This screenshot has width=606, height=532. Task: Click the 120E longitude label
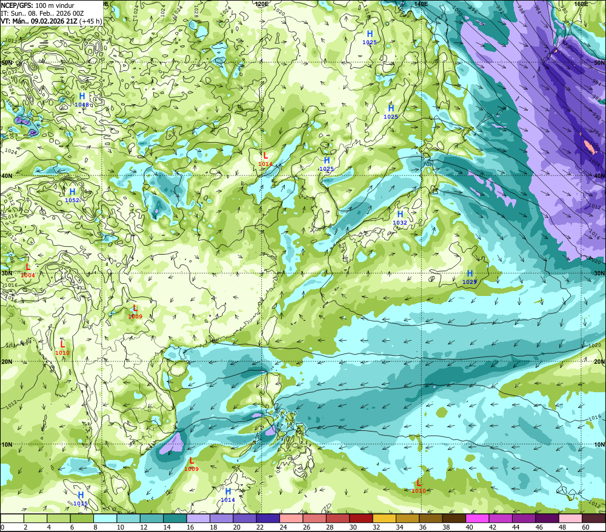coord(262,4)
